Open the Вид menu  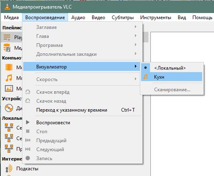(182, 18)
